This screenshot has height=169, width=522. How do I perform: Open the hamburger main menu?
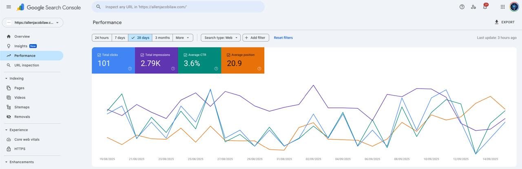[9, 7]
